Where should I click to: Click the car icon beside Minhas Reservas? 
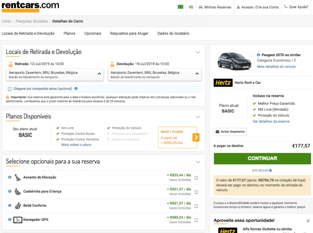coord(201,7)
